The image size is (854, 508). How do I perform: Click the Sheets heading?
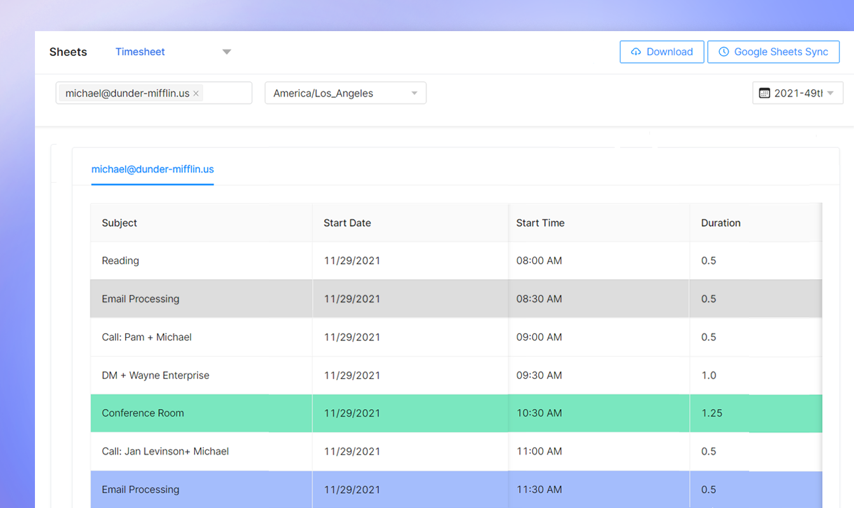(x=68, y=52)
